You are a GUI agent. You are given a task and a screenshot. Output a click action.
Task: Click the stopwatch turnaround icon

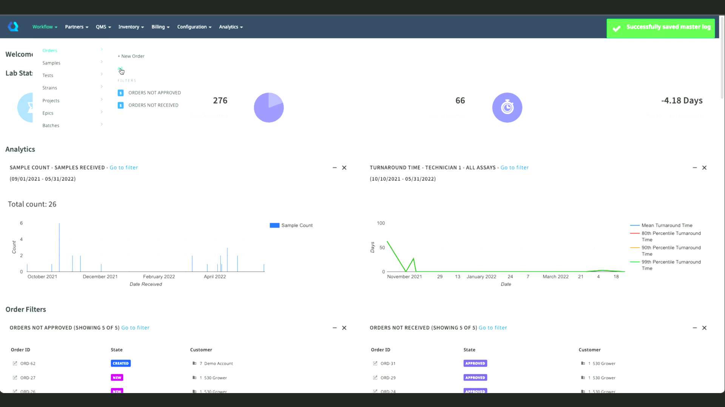507,108
